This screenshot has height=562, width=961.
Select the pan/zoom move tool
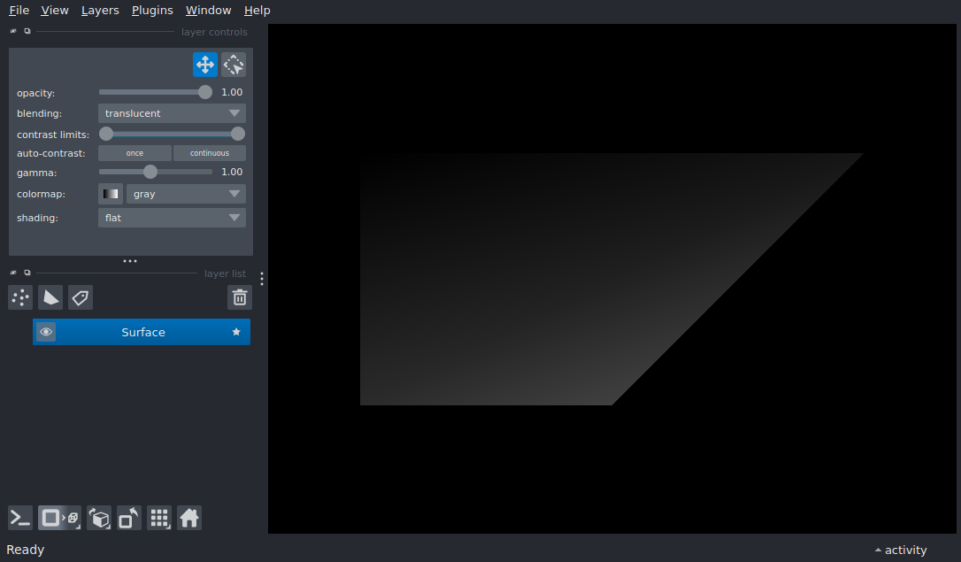pos(205,65)
